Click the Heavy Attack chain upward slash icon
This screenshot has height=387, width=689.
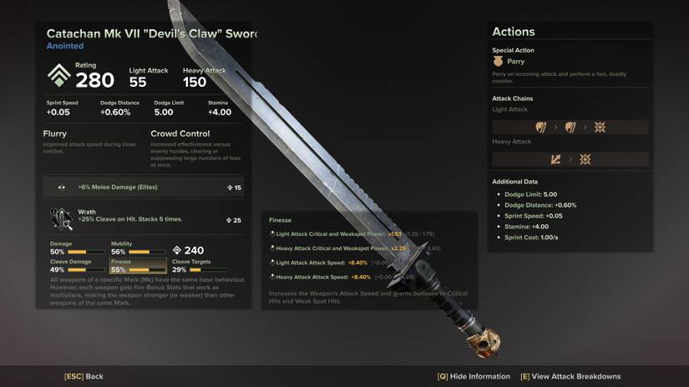556,159
